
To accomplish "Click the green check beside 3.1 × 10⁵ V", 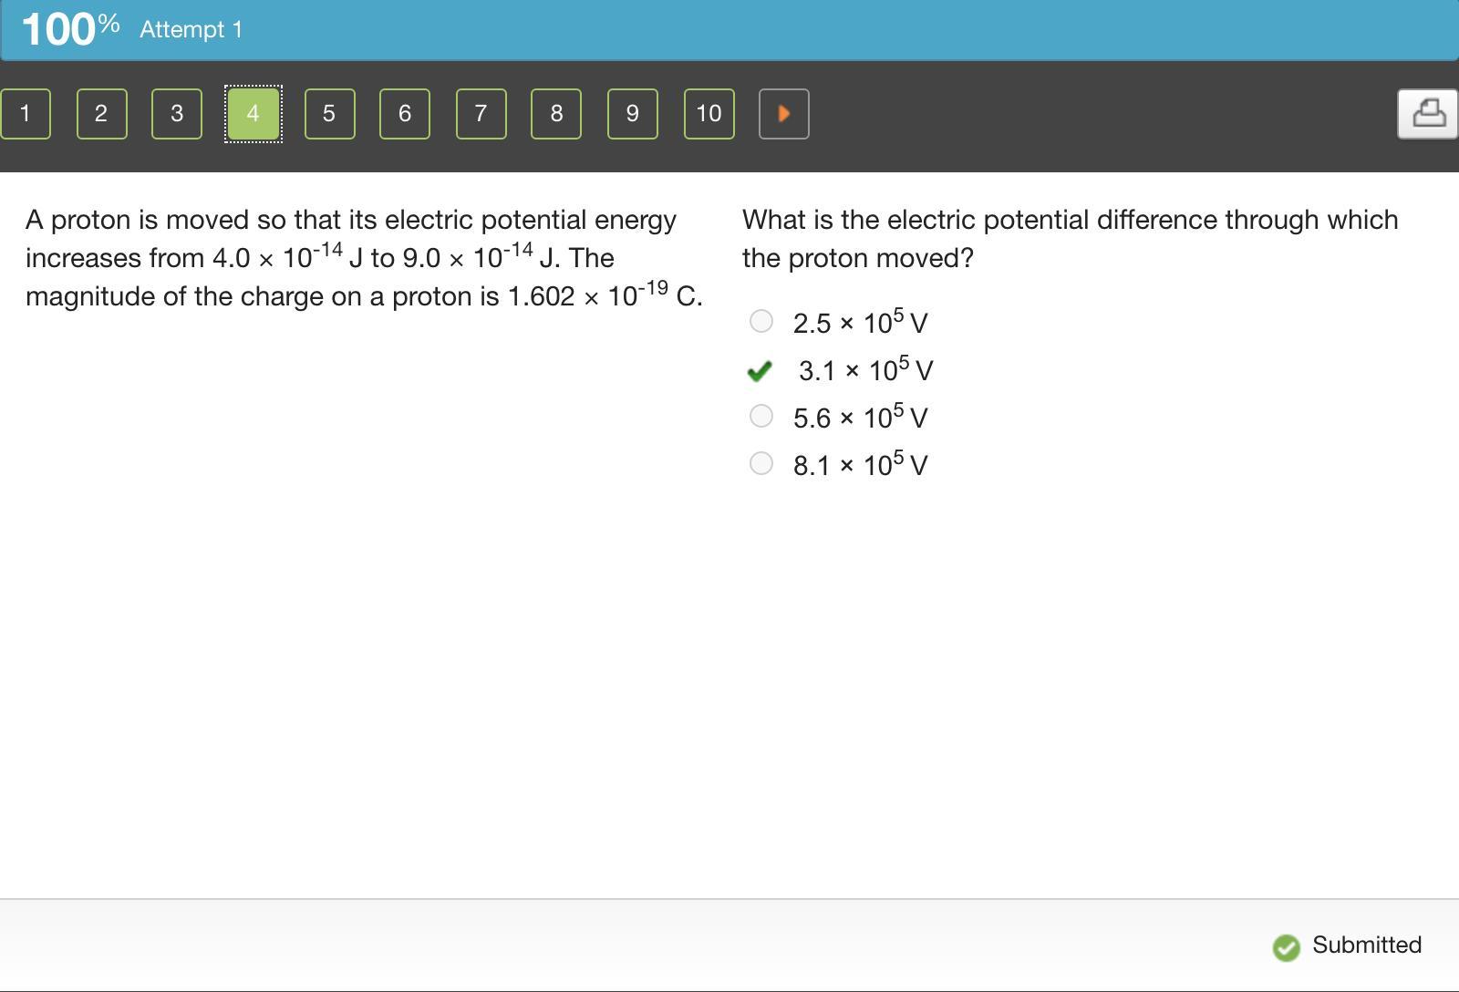I will click(760, 371).
